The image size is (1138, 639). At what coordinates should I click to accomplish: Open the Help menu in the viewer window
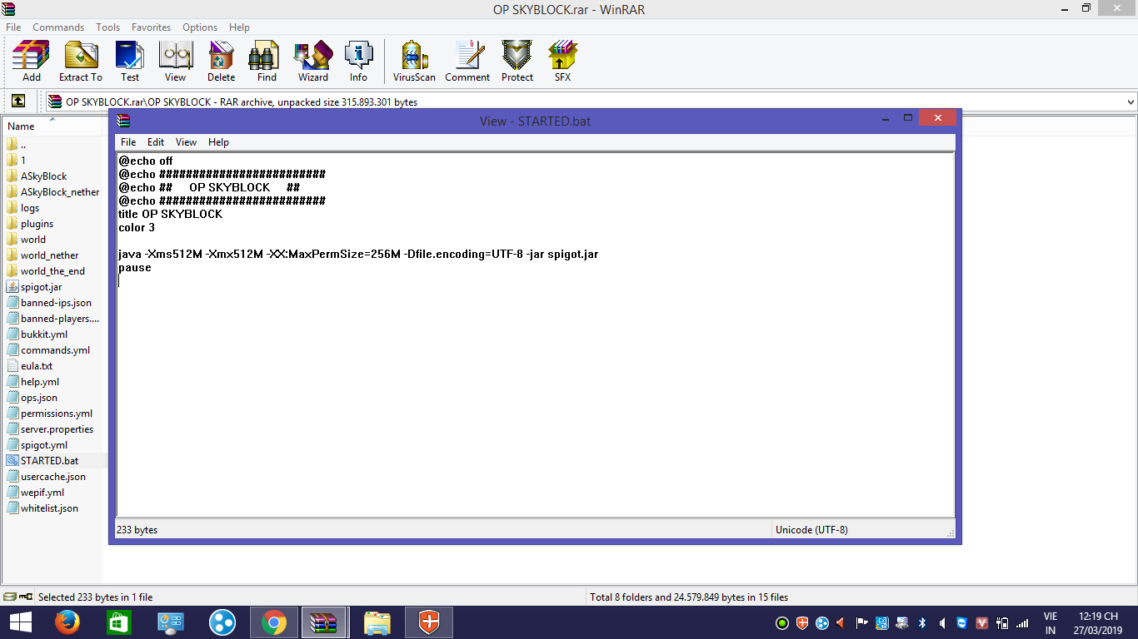218,142
